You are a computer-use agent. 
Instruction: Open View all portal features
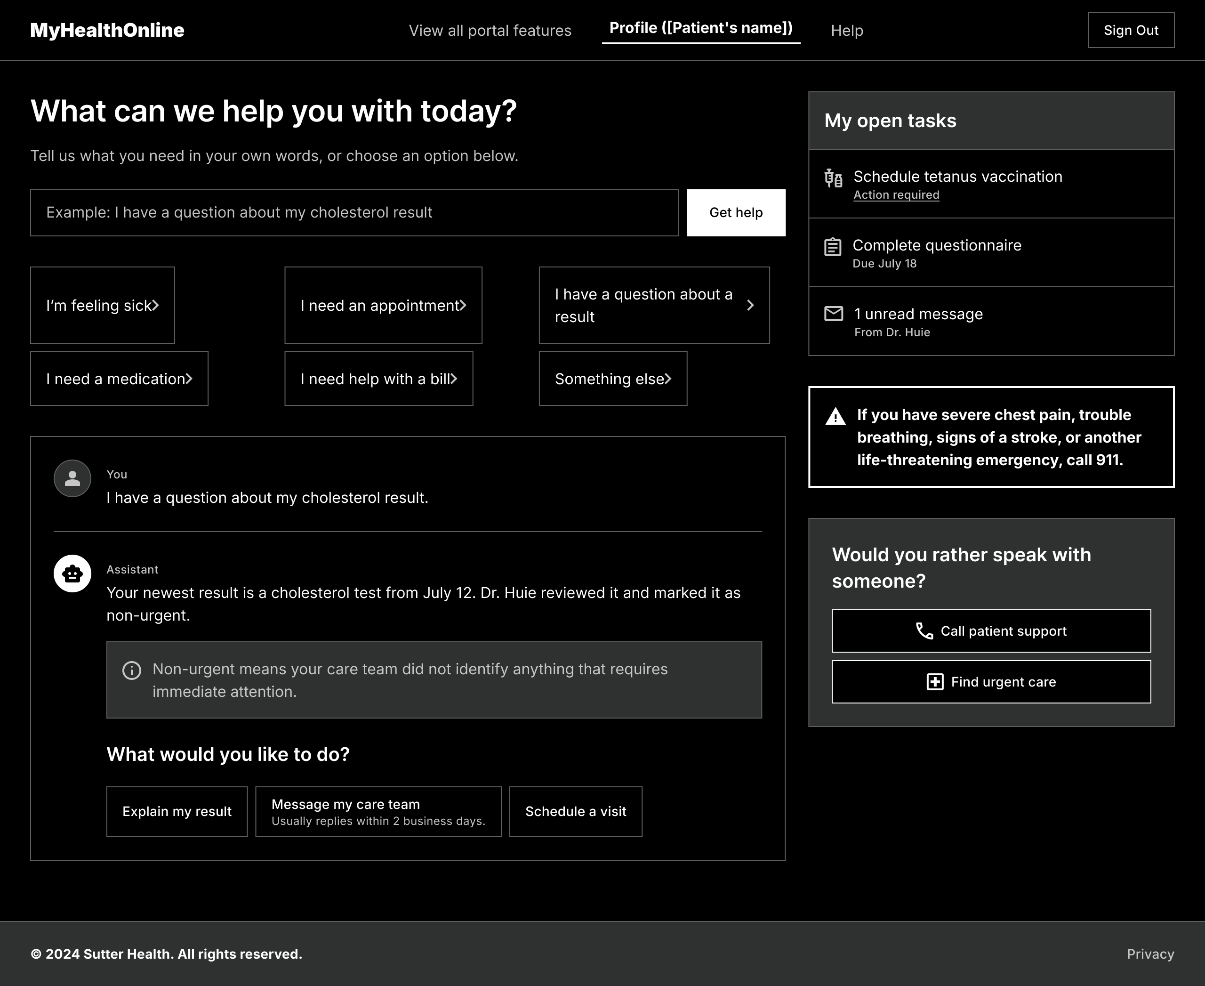tap(490, 31)
